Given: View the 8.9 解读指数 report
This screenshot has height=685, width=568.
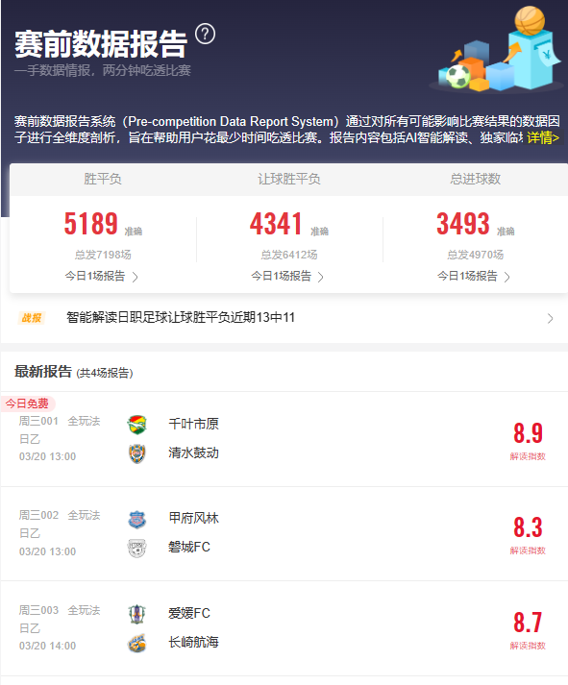Looking at the screenshot, I should coord(528,440).
